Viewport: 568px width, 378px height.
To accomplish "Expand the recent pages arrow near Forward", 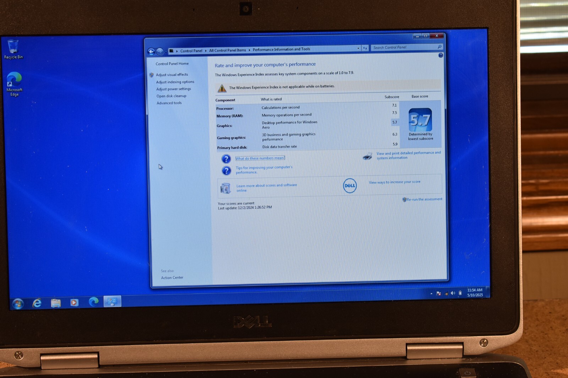I will click(x=166, y=52).
